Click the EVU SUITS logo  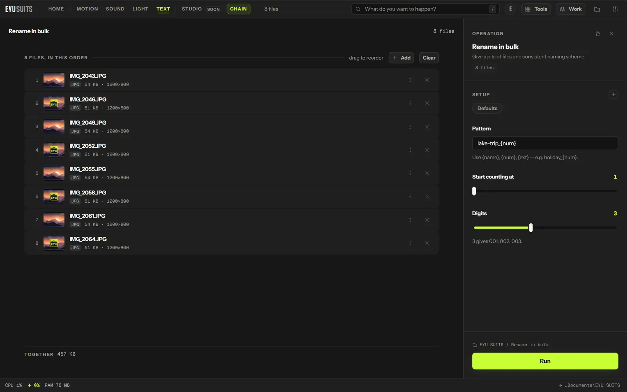[19, 9]
